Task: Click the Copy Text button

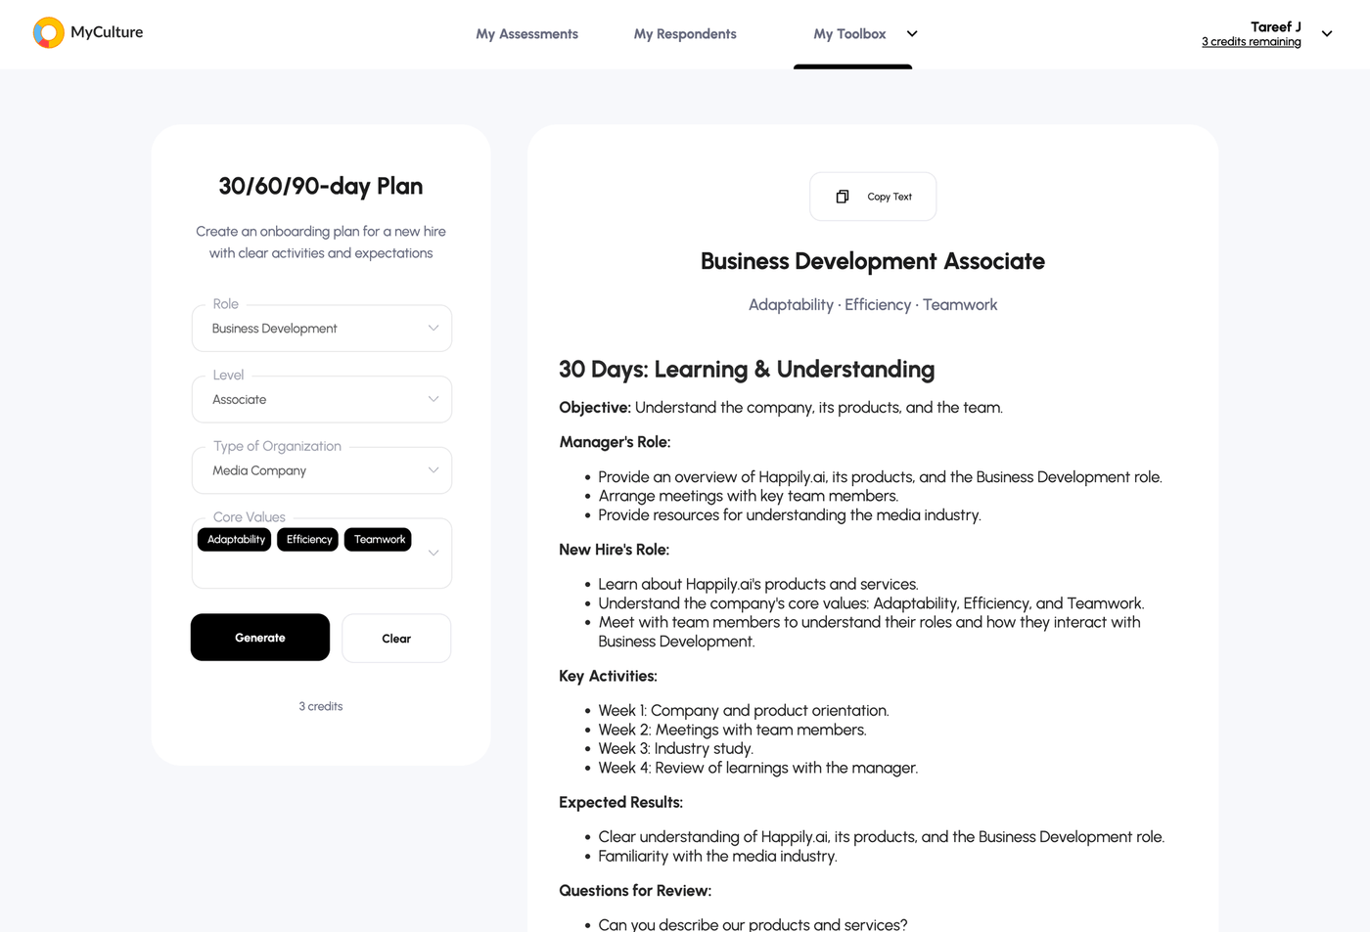Action: pyautogui.click(x=872, y=196)
